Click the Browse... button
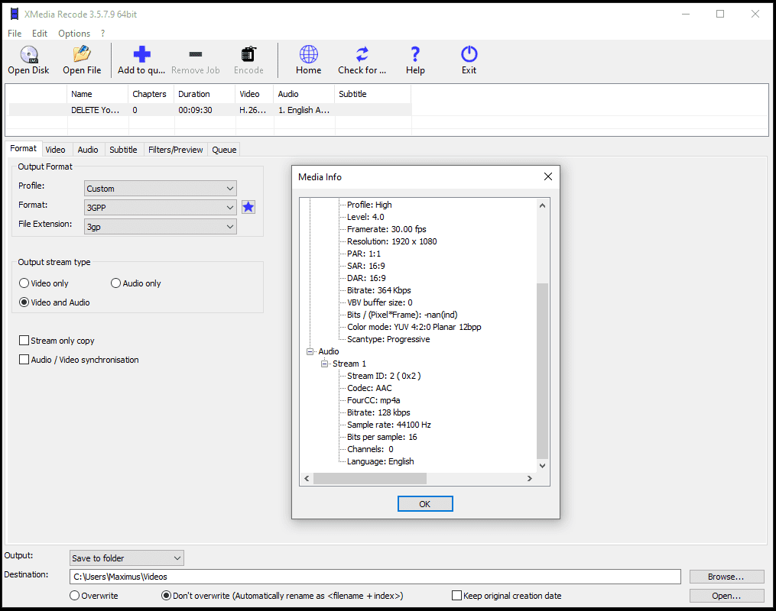The height and width of the screenshot is (611, 776). point(726,577)
